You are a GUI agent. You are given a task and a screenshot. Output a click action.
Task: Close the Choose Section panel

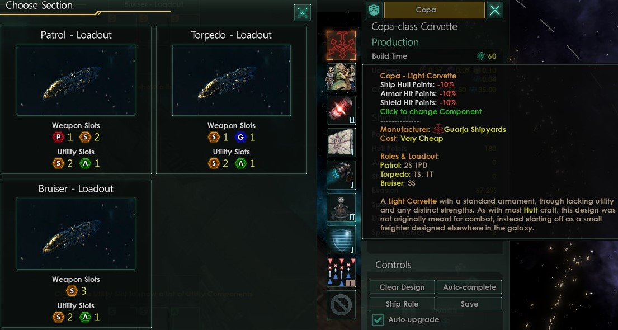tap(303, 13)
